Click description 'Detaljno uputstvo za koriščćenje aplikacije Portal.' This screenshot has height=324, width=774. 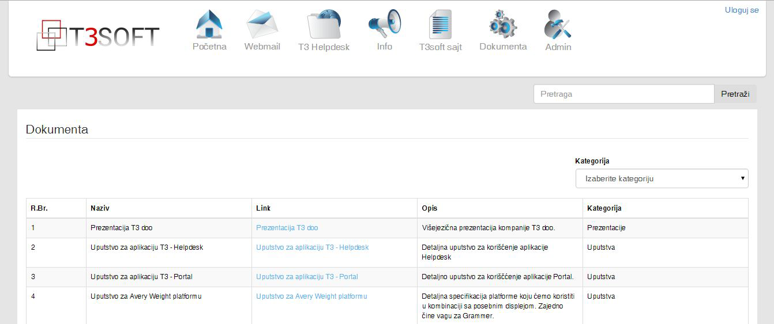(x=498, y=277)
